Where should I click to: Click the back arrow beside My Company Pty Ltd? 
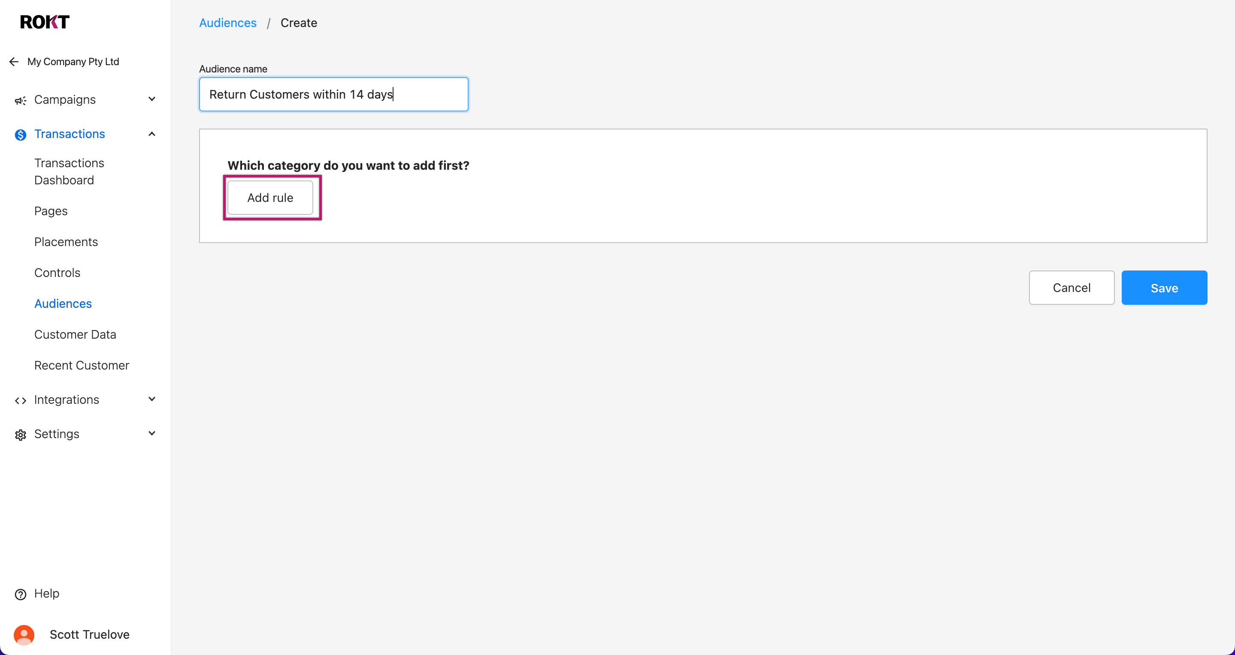coord(14,62)
